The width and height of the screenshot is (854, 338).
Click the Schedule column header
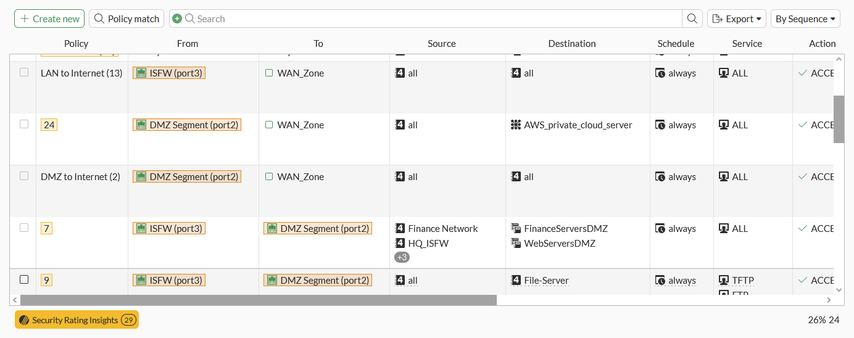click(x=676, y=44)
